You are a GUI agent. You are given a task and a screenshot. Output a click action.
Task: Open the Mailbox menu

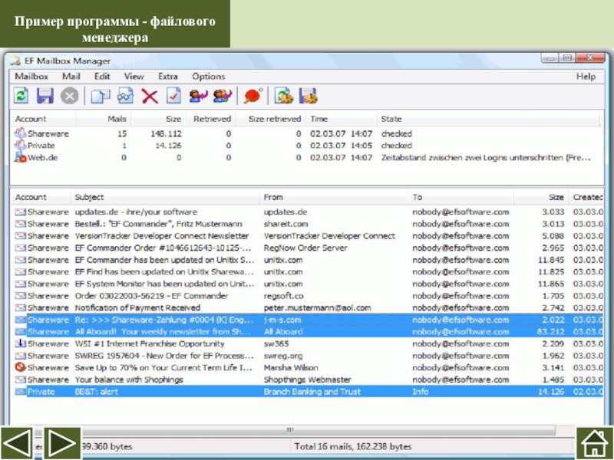coord(31,76)
